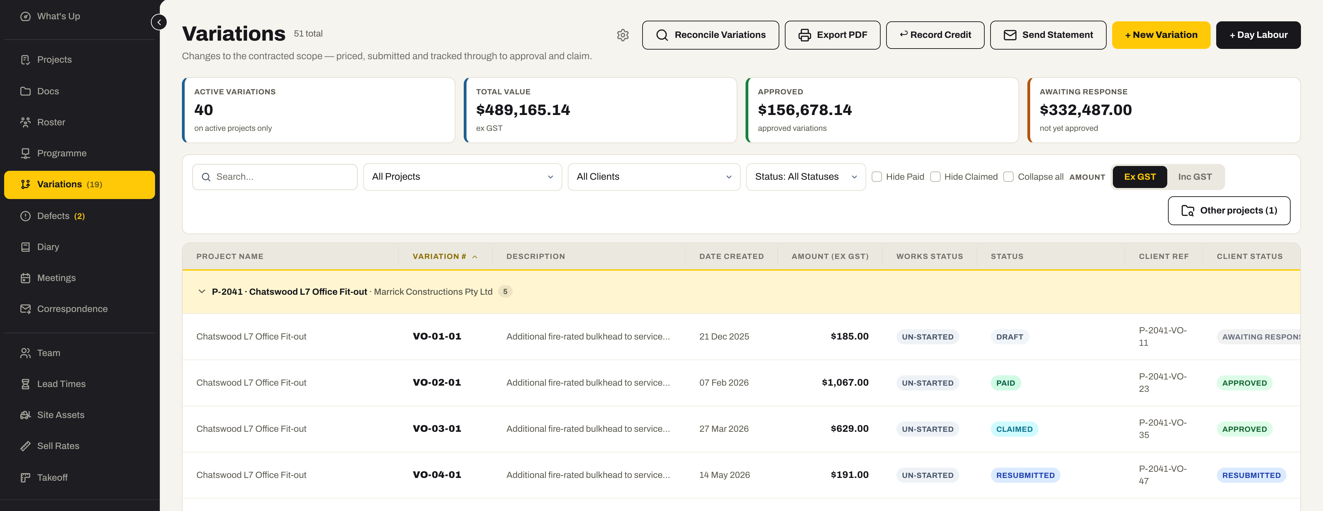Sort by Variation # column header
Image resolution: width=1323 pixels, height=511 pixels.
[x=445, y=256]
